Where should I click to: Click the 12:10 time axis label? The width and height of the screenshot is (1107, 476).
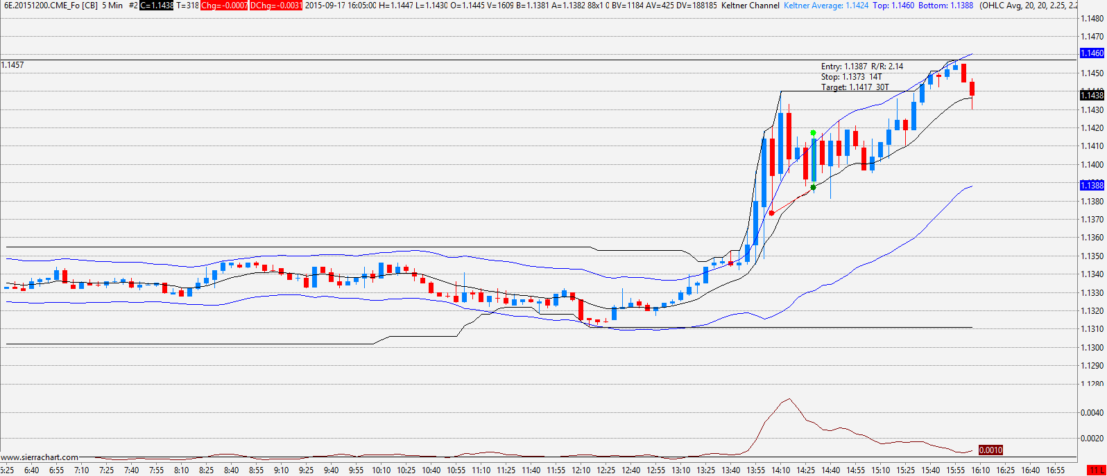(581, 470)
